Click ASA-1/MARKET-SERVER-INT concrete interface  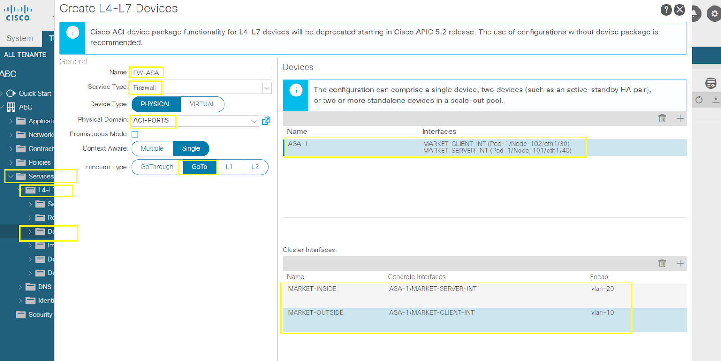tap(433, 289)
